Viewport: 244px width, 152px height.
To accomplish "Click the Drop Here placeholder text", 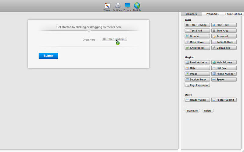I will click(89, 40).
